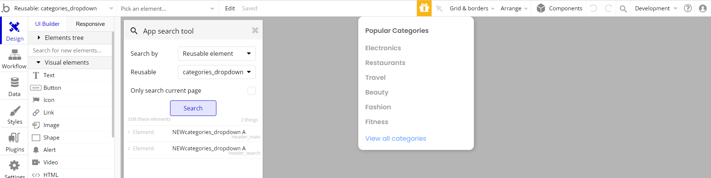Screen dimensions: 711x178
Task: Switch to the Responsive tab
Action: tap(90, 24)
